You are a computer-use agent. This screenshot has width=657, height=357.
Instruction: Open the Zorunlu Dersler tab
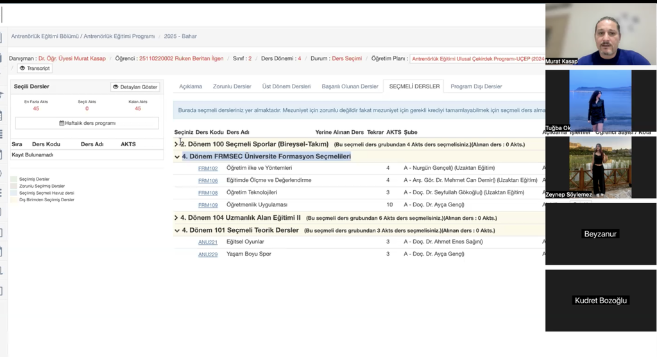(232, 87)
